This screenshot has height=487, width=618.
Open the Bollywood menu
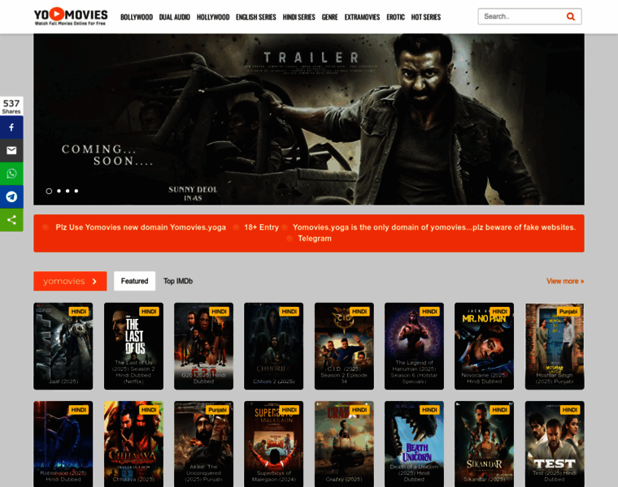(x=137, y=17)
